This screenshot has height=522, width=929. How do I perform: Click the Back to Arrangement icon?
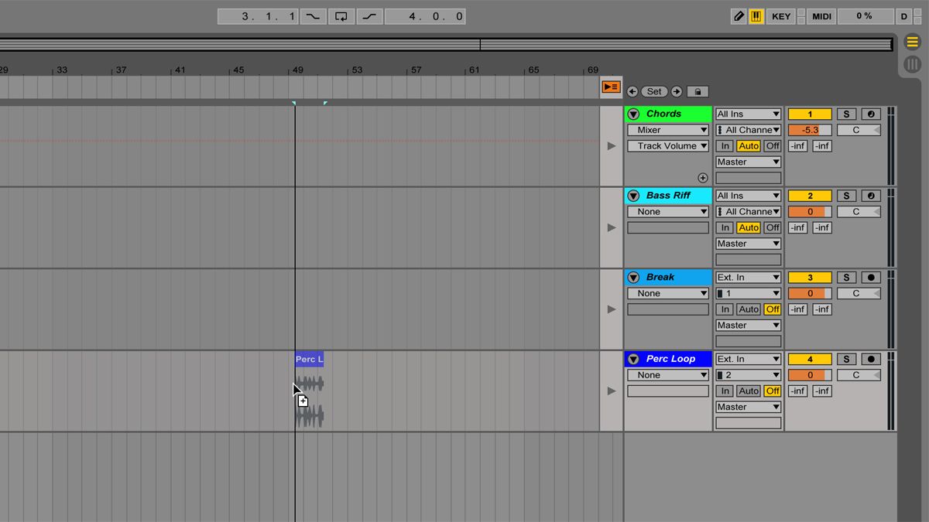coord(611,87)
